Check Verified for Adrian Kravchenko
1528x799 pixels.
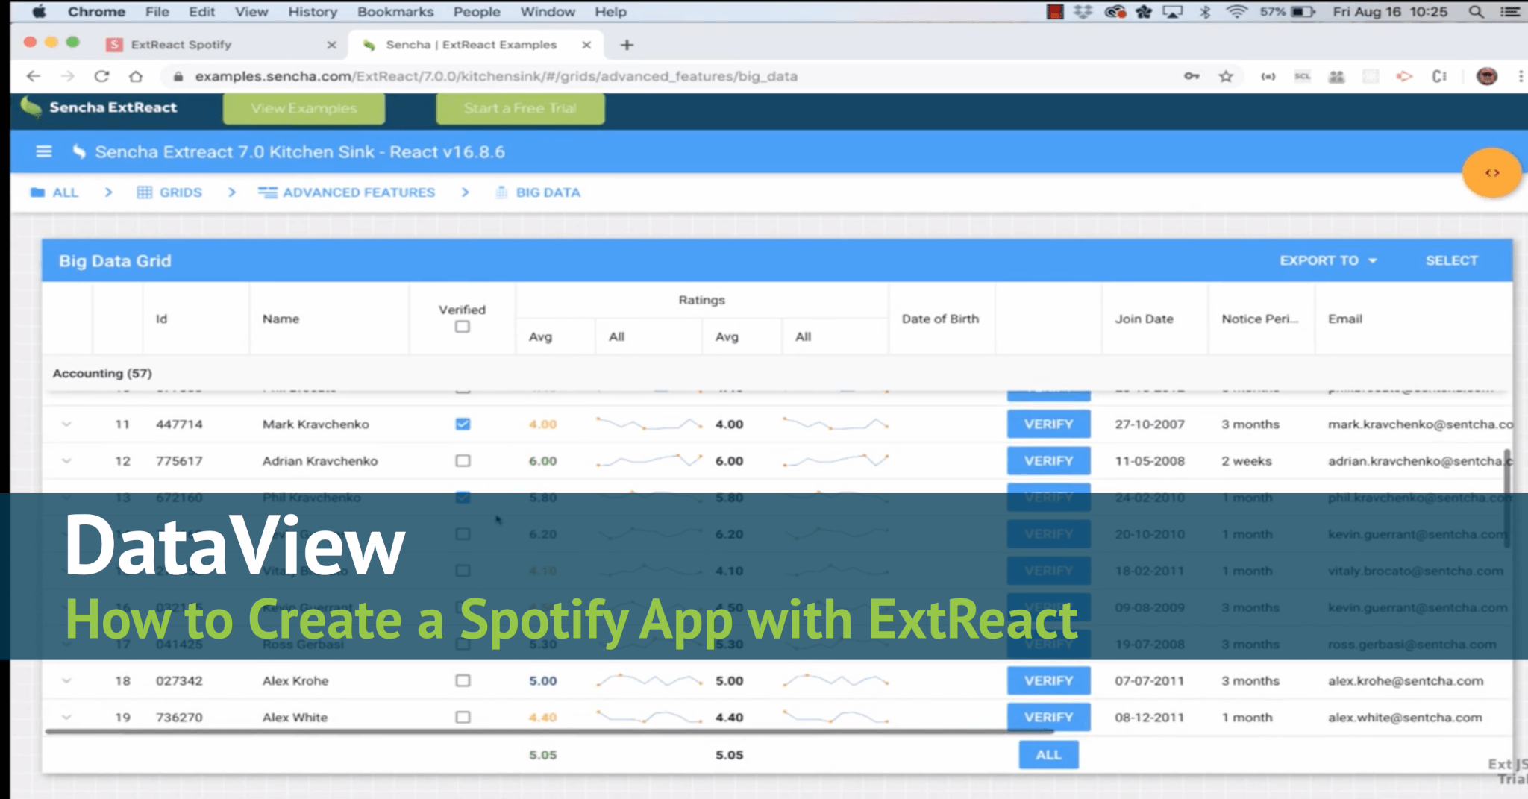pos(463,460)
